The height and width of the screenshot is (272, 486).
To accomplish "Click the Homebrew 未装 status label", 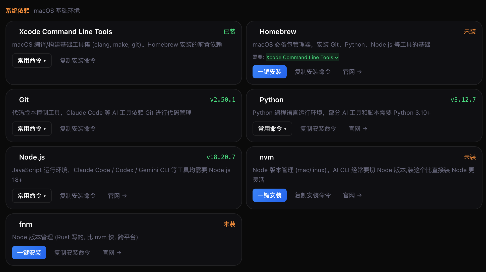I will [470, 32].
